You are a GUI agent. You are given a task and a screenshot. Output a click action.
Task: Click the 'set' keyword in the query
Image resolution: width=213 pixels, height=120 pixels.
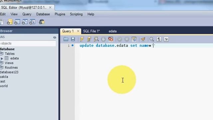[134, 45]
